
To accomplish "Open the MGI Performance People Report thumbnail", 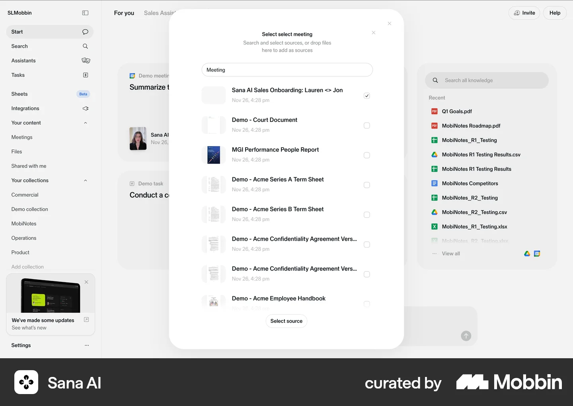I will click(214, 155).
